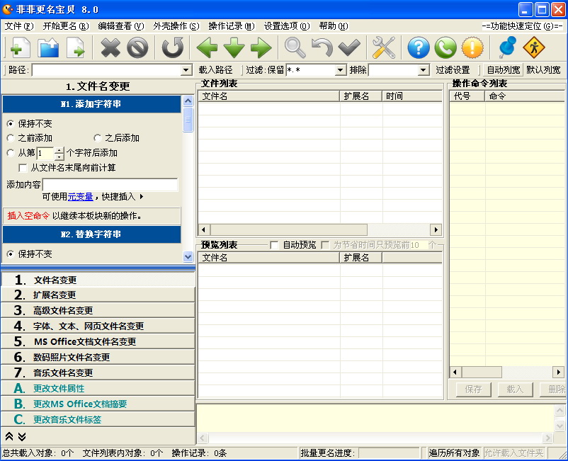Image resolution: width=568 pixels, height=461 pixels.
Task: Check 从文件名末尾向前计算 checkbox
Action: pyautogui.click(x=23, y=168)
